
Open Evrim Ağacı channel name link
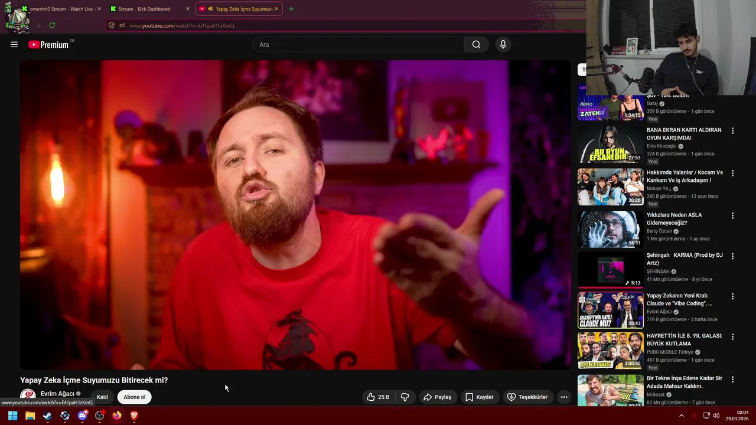pyautogui.click(x=57, y=394)
